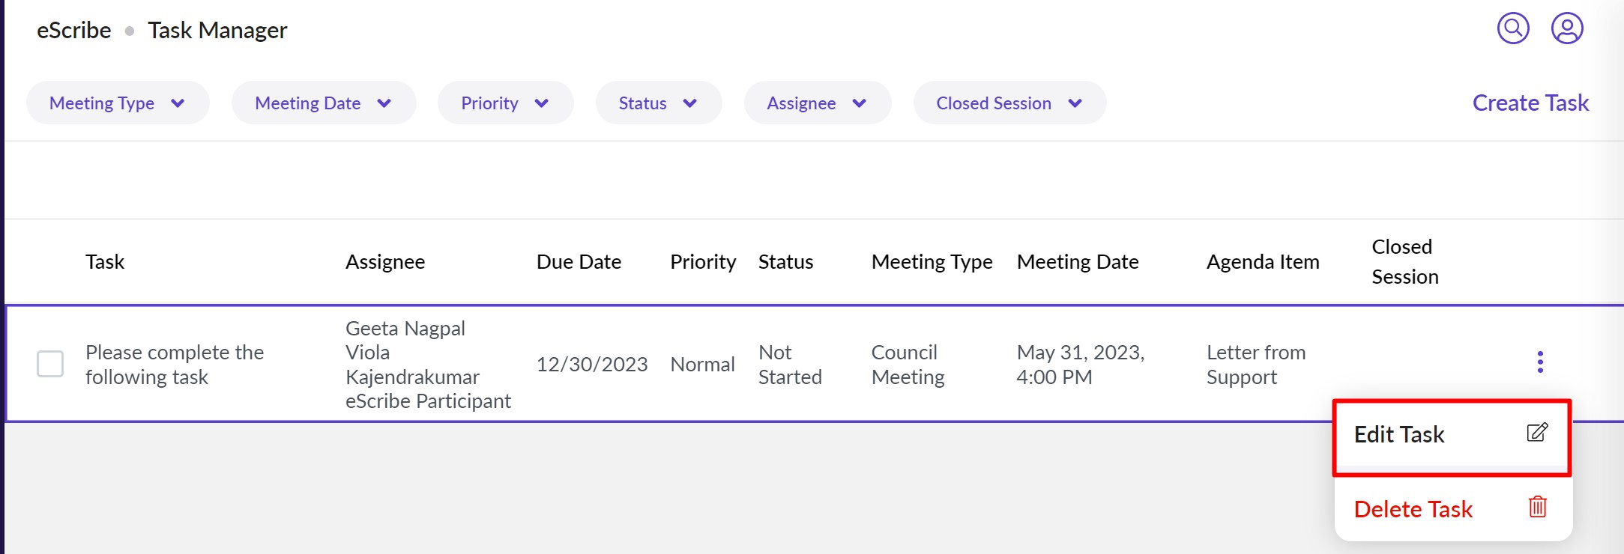Open the three-dot task options menu
Image resolution: width=1624 pixels, height=554 pixels.
click(1540, 362)
